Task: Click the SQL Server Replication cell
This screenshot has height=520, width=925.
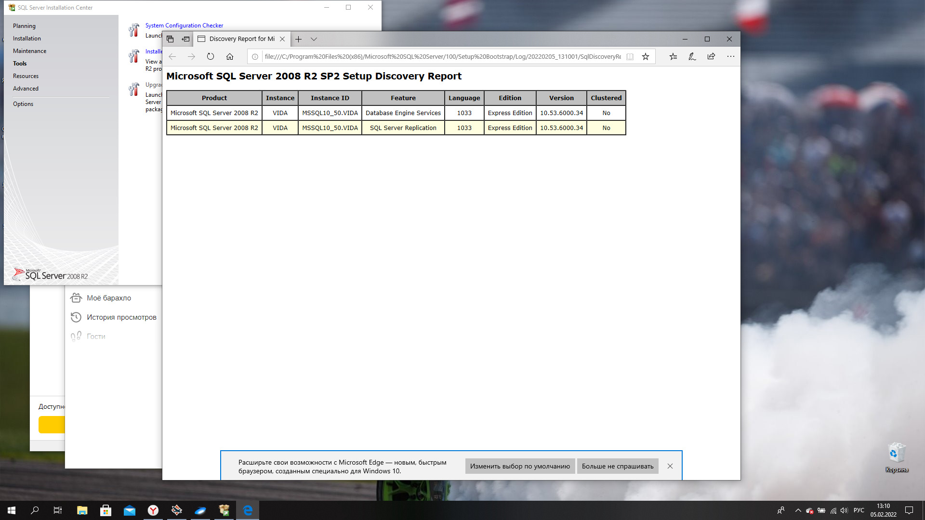Action: point(403,128)
